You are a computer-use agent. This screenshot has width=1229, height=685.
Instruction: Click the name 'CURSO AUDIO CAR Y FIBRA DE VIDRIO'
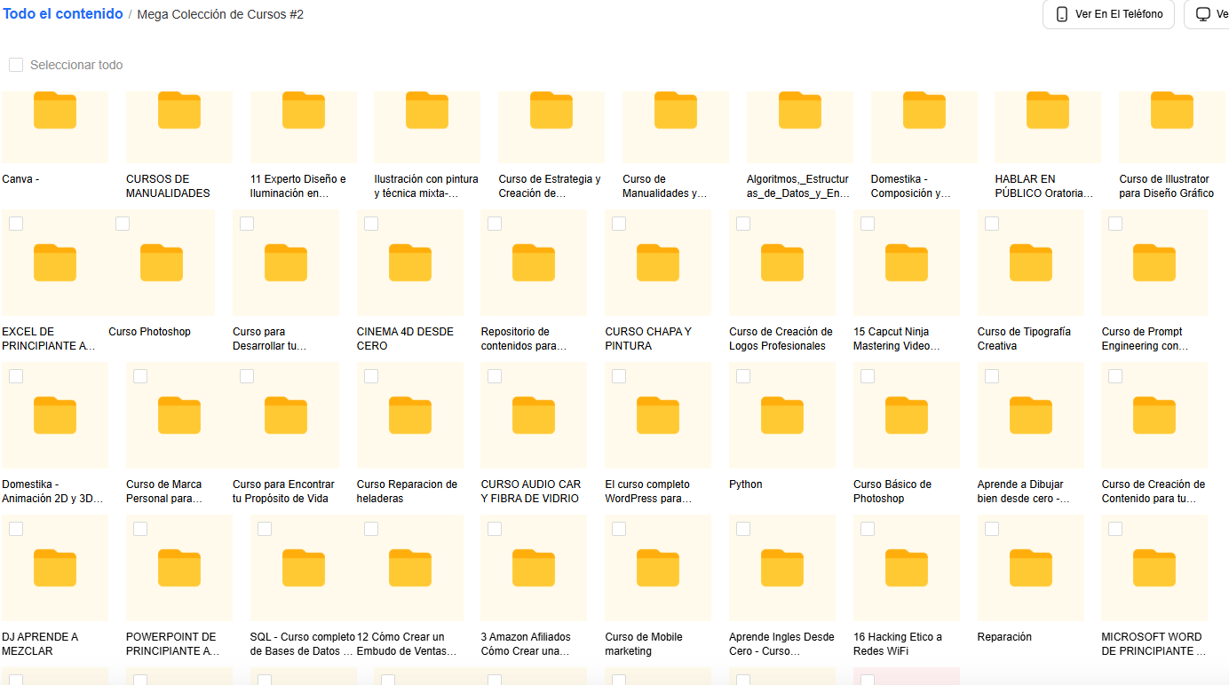tap(531, 492)
